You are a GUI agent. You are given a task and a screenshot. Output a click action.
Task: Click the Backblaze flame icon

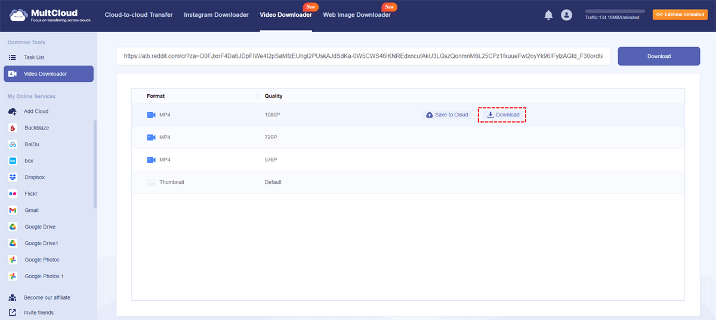(12, 128)
